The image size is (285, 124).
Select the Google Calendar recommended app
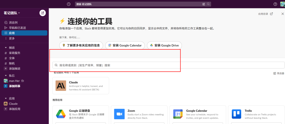click(x=197, y=115)
